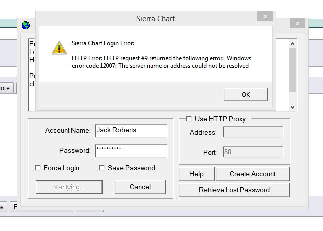Focus the Account Name text field
Screen dimensions: 323x231
130,130
